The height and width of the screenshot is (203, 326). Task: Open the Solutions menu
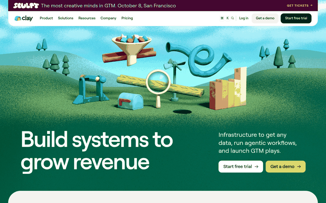pyautogui.click(x=66, y=18)
